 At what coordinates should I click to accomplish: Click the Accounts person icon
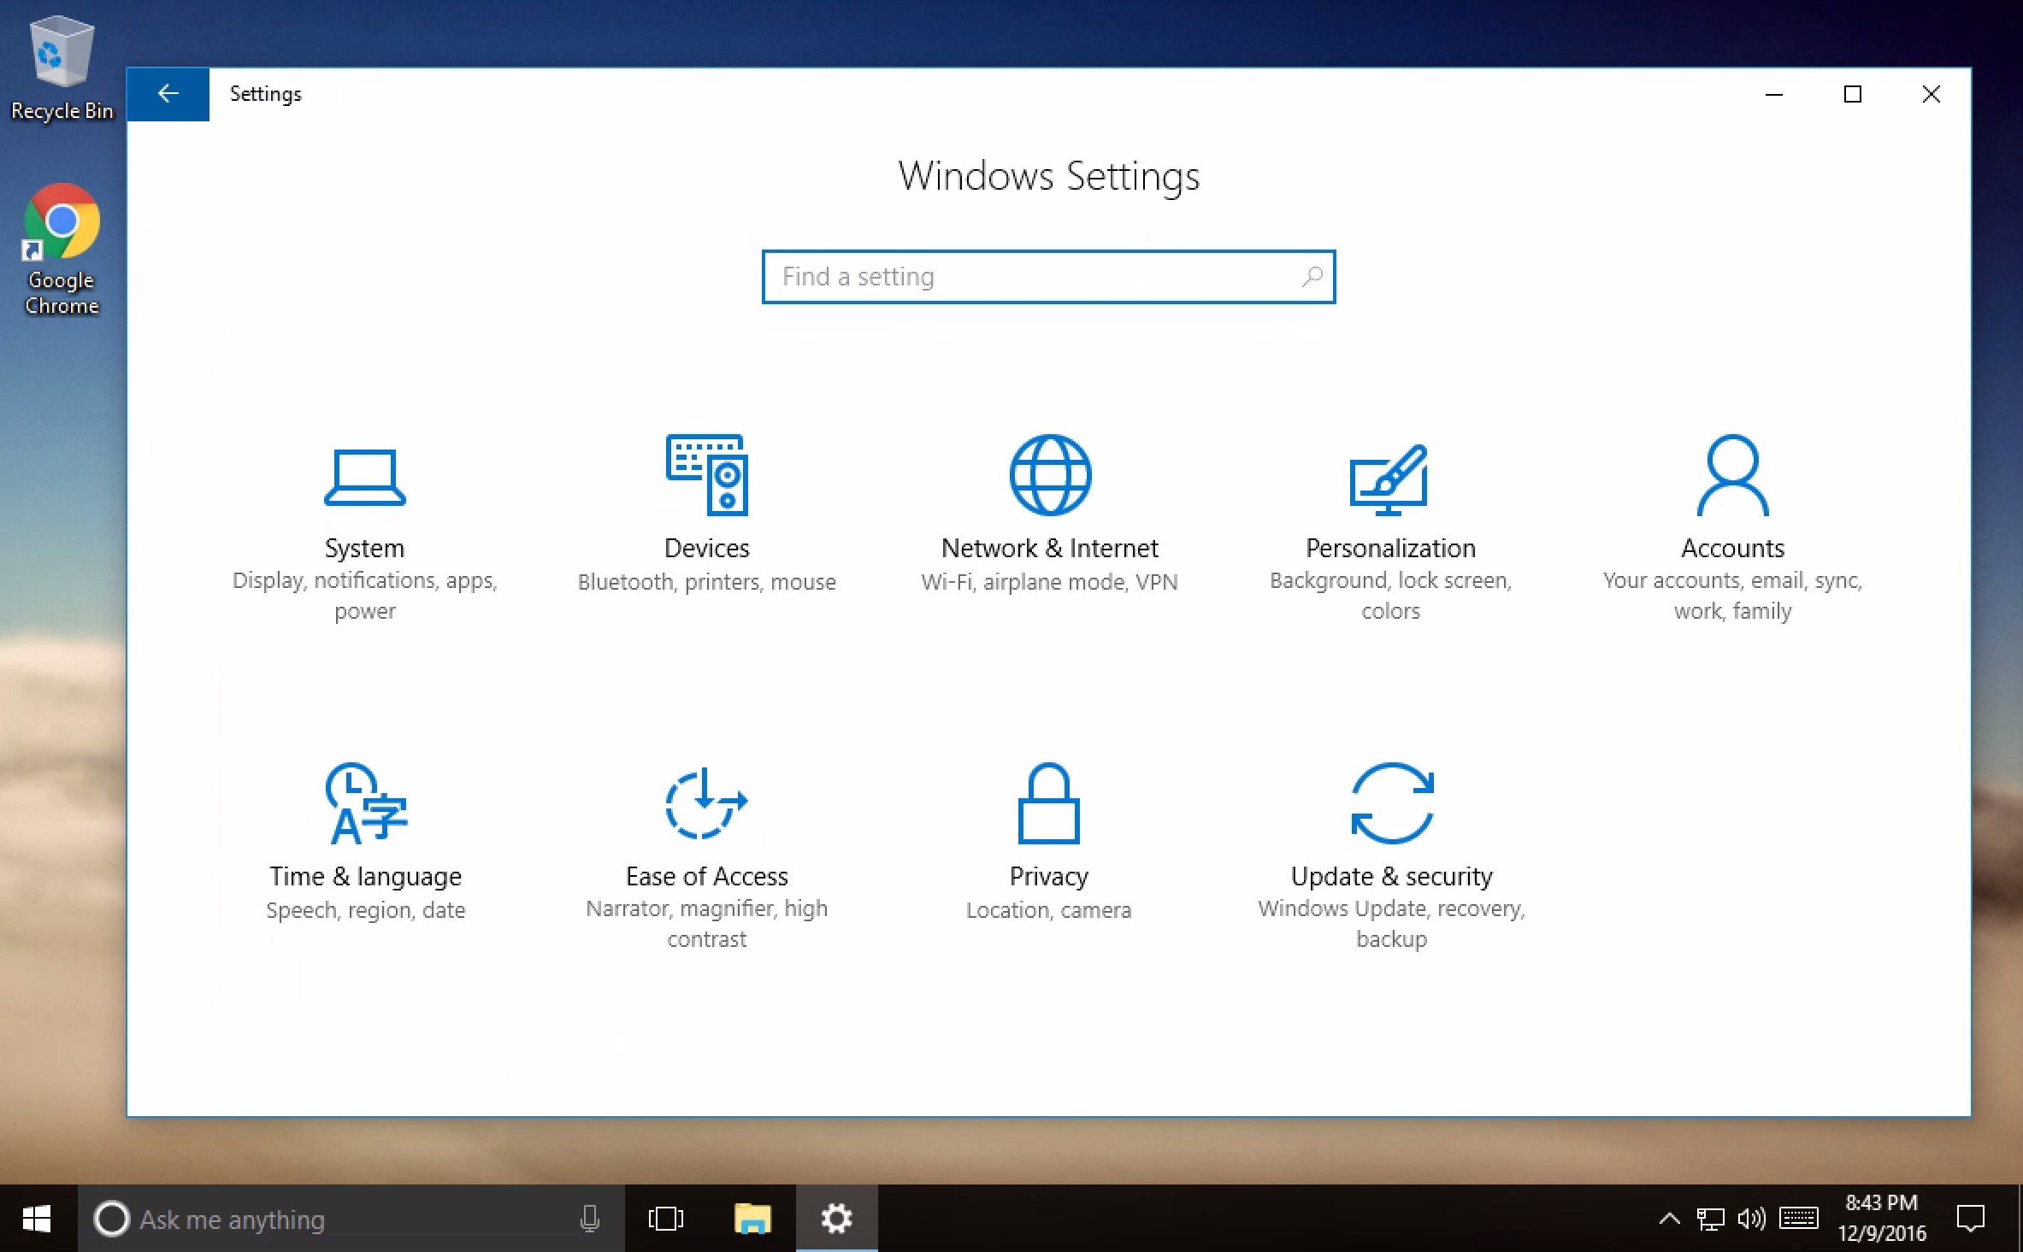click(1731, 475)
